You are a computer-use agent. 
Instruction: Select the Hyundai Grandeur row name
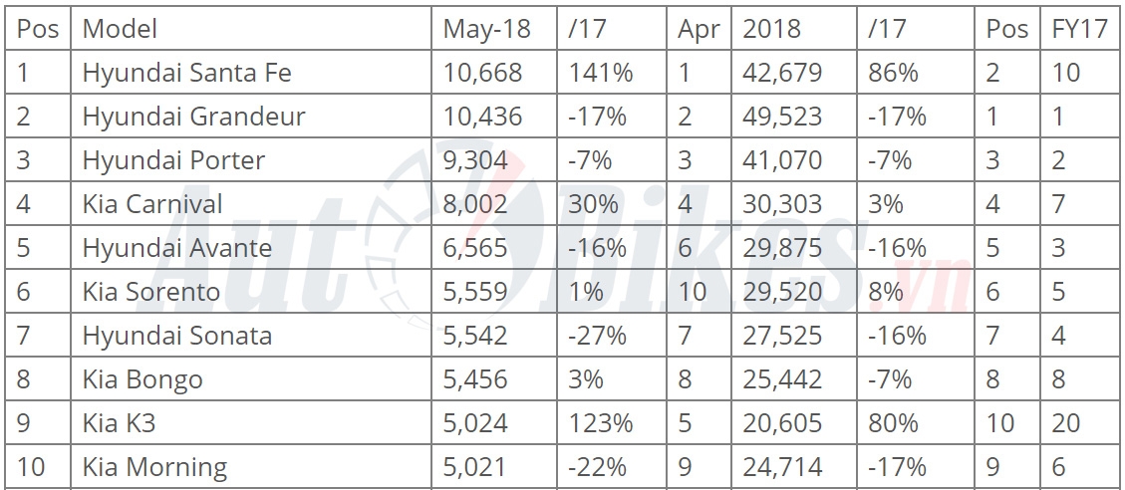(x=193, y=117)
